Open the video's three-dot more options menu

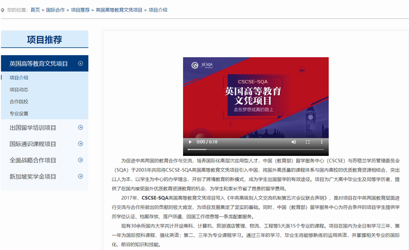(322, 142)
